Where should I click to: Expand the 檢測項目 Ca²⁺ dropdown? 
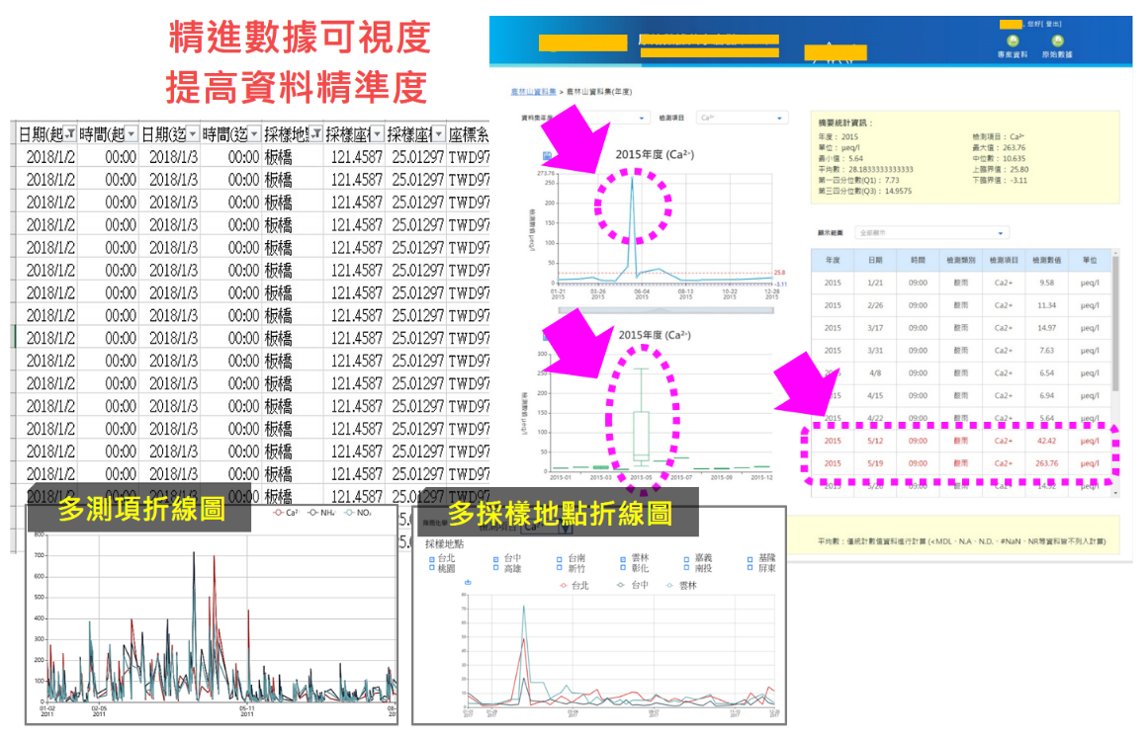click(742, 118)
